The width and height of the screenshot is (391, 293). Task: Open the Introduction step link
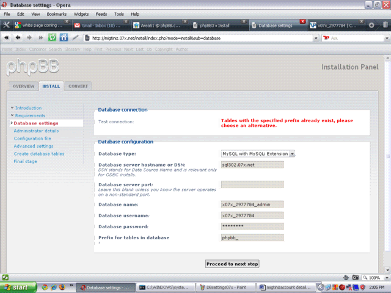pyautogui.click(x=29, y=108)
